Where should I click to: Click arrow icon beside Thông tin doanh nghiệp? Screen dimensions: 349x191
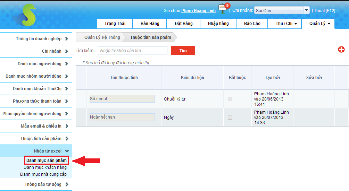66,39
